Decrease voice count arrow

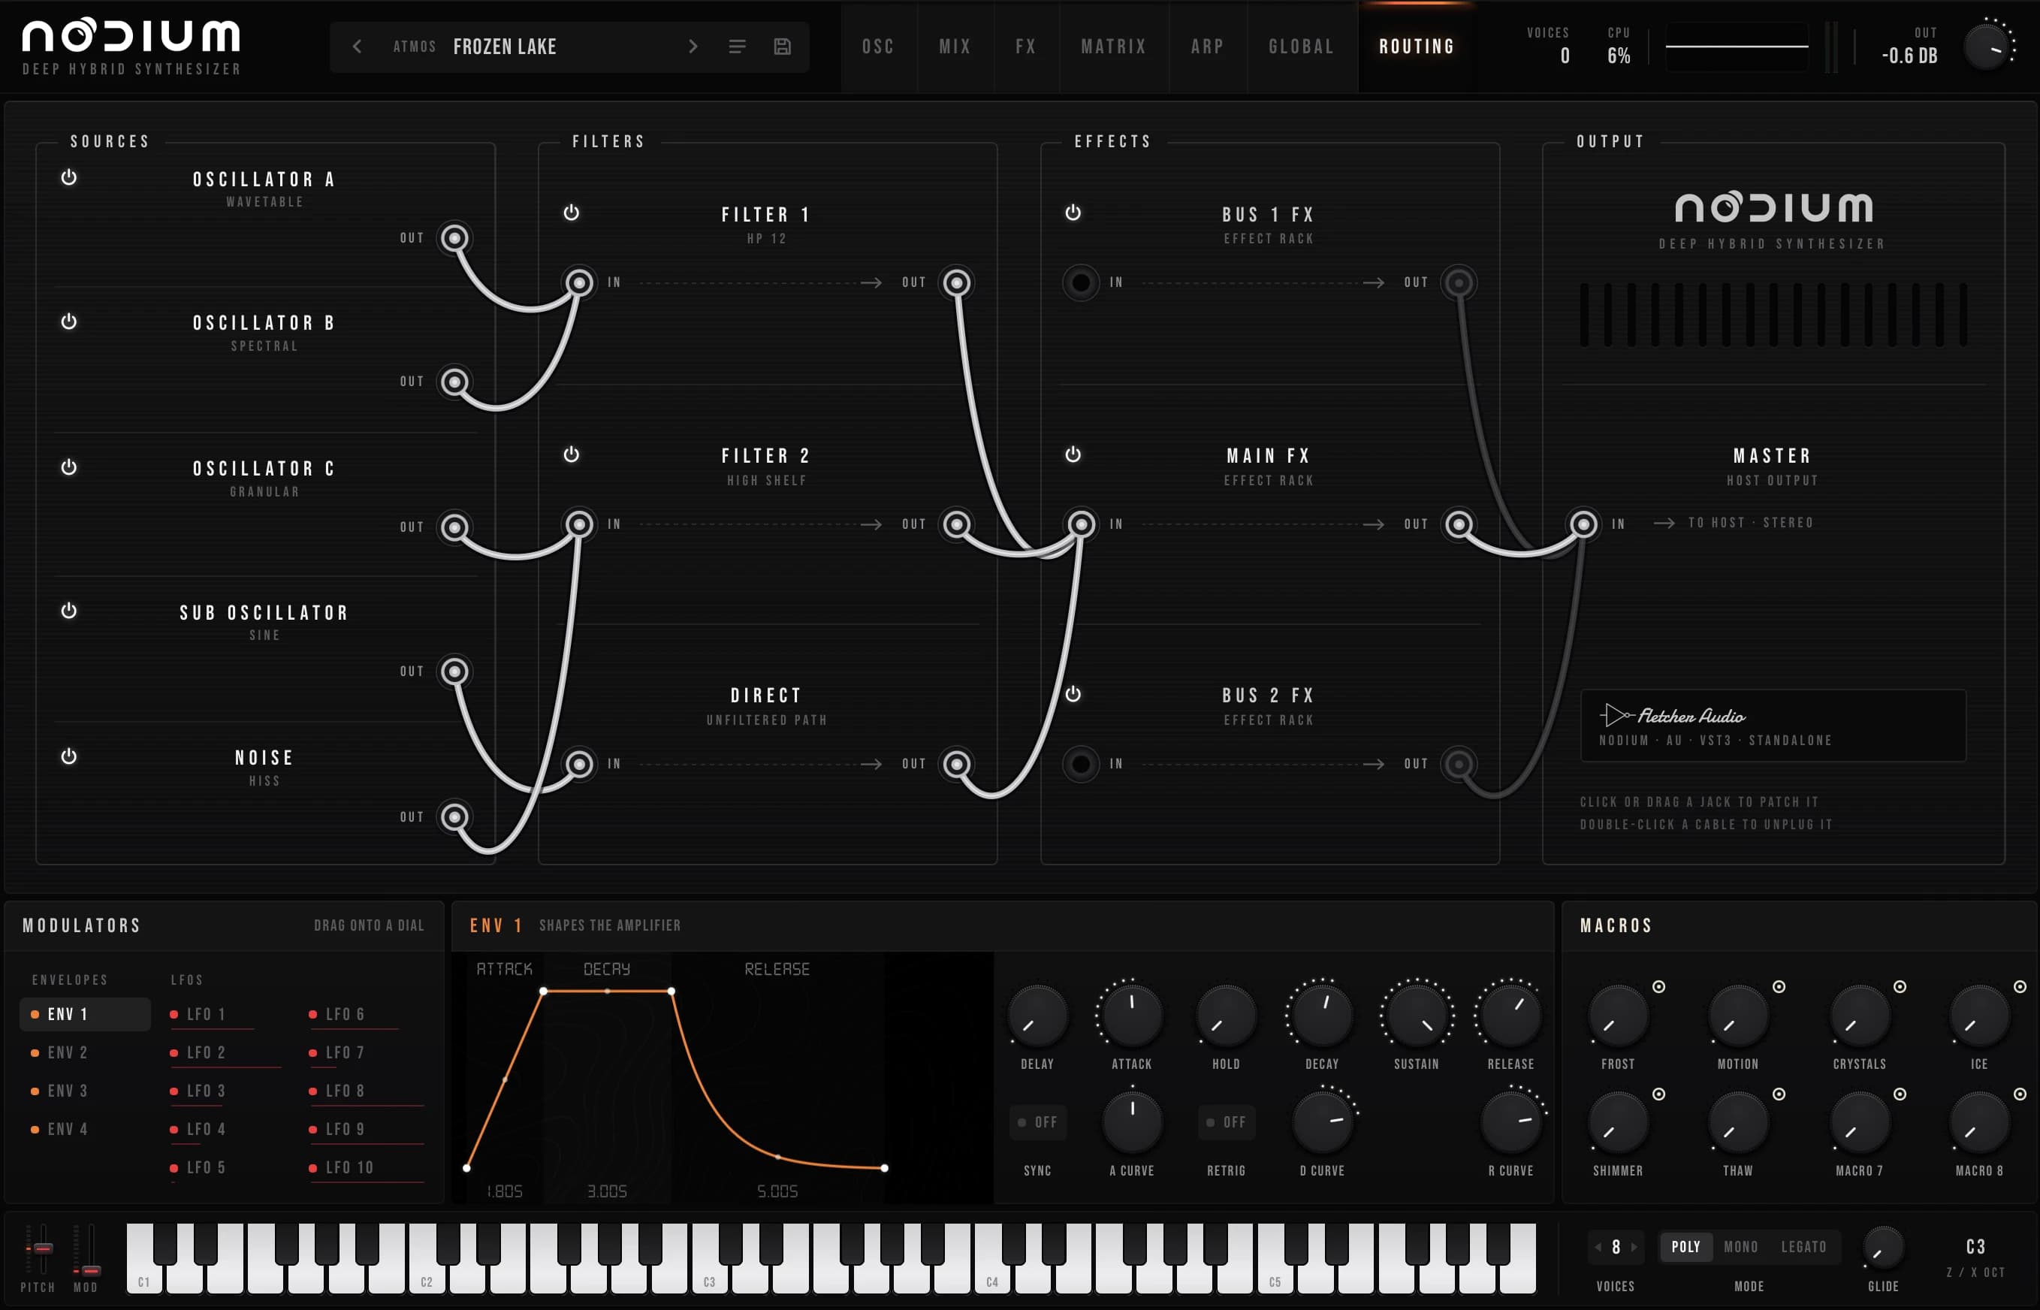point(1598,1246)
